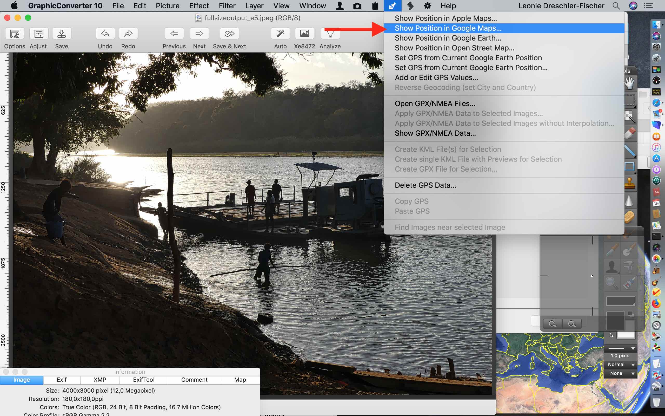Image resolution: width=665 pixels, height=416 pixels.
Task: Go to the Previous image
Action: coord(174,34)
